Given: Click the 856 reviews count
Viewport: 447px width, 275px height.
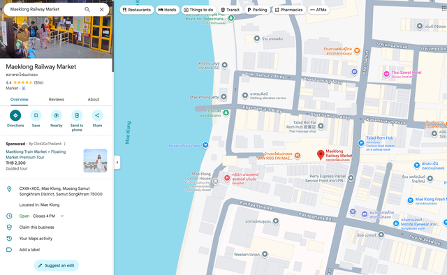Looking at the screenshot, I should point(39,82).
